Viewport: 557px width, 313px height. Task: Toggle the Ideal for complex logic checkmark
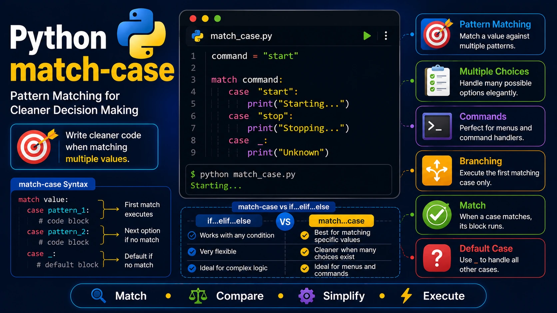(x=192, y=268)
